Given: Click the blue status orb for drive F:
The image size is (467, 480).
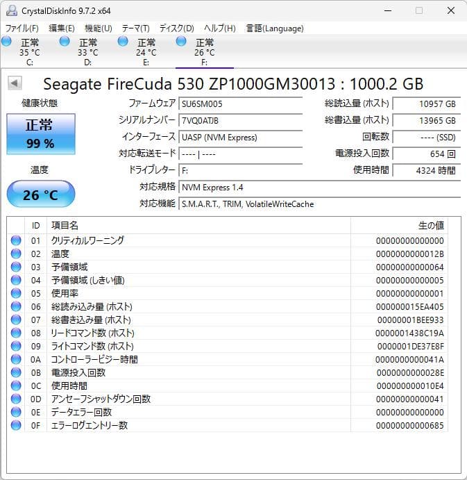Looking at the screenshot, I should [181, 41].
